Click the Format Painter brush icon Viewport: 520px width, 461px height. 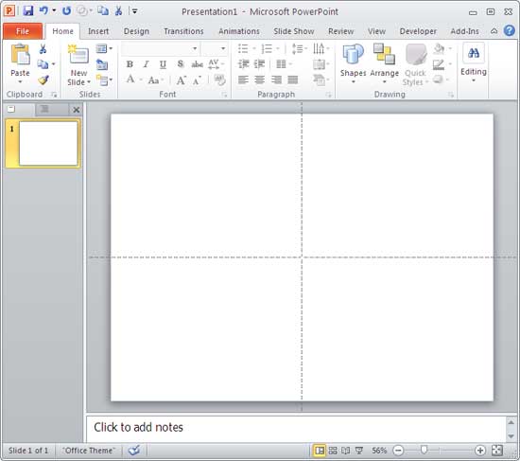tap(43, 80)
